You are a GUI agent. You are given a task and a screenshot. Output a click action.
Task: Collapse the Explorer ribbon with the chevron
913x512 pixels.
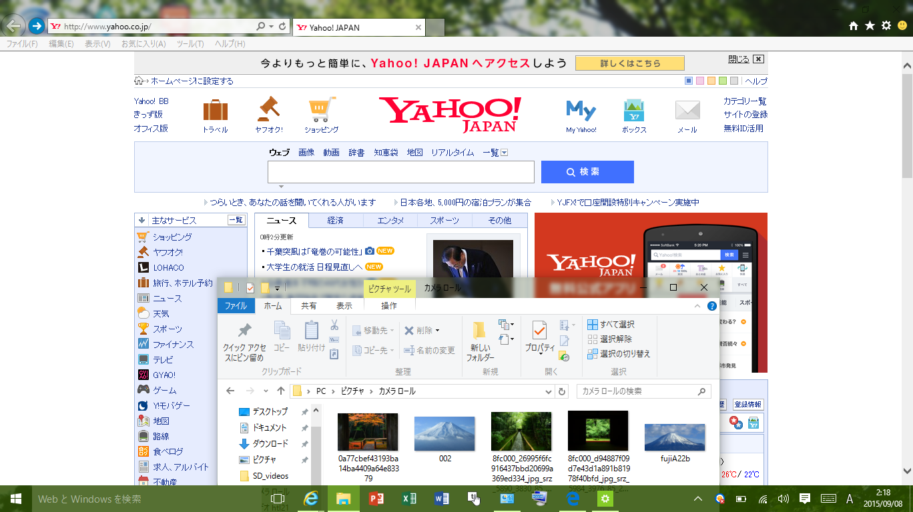pos(697,306)
